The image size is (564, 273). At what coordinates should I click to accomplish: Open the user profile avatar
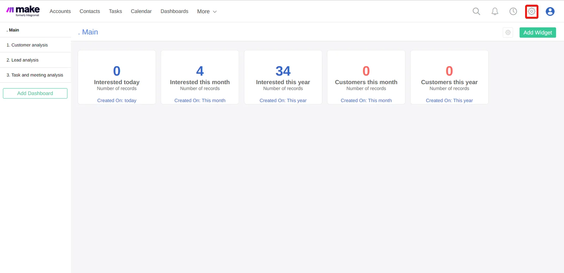pos(550,11)
